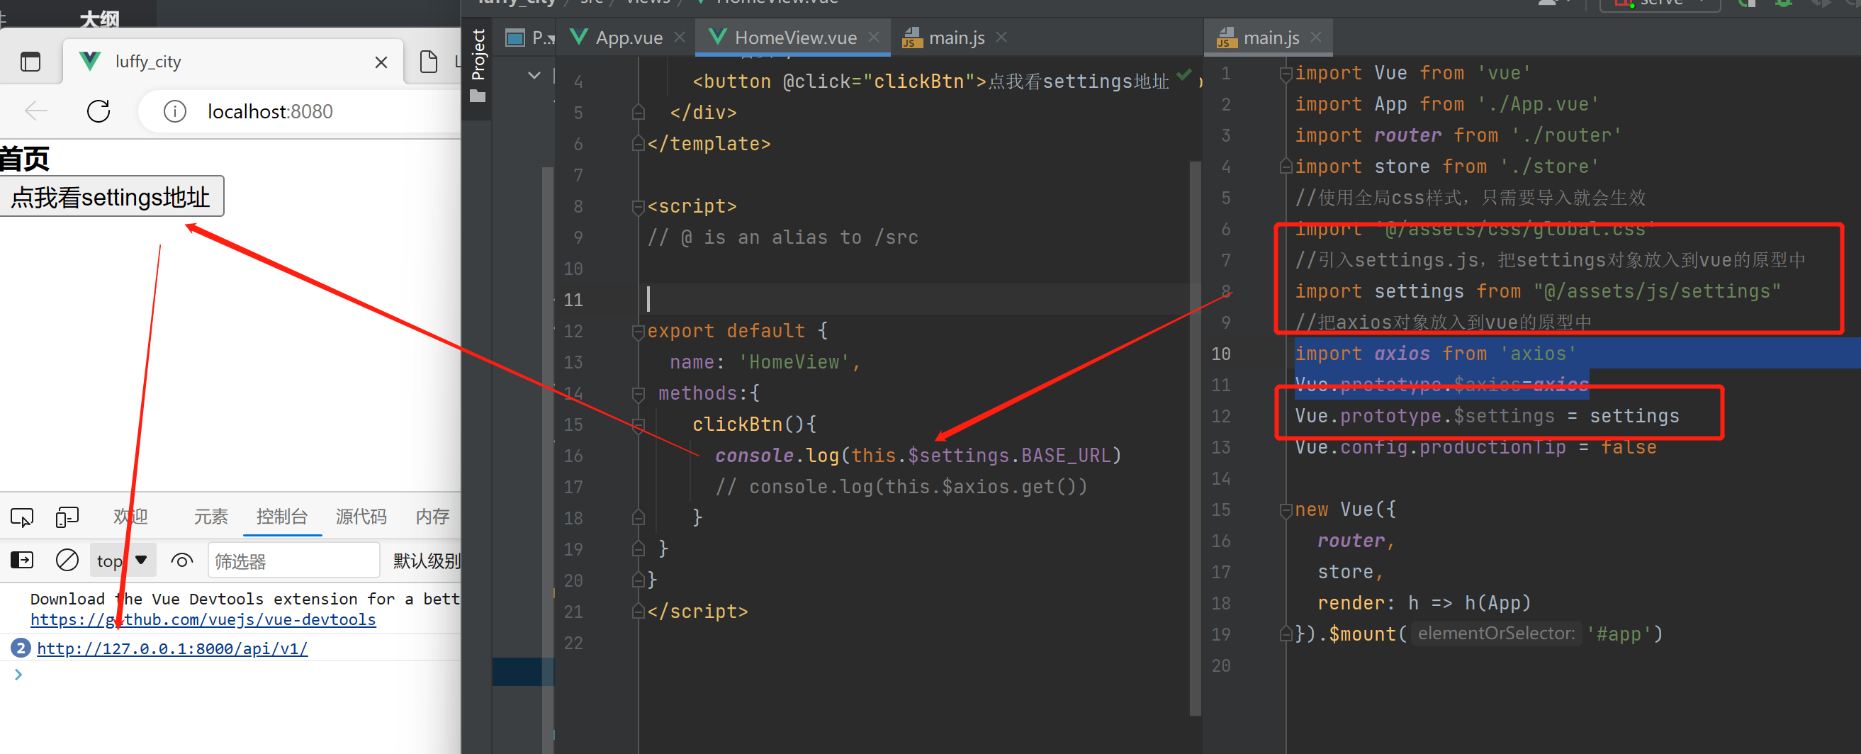Click the 点我看settings地址 button
1861x754 pixels.
(111, 196)
